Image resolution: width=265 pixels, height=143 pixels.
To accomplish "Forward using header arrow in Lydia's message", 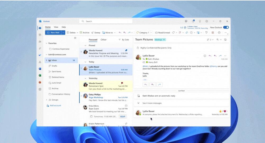I will 220,56.
